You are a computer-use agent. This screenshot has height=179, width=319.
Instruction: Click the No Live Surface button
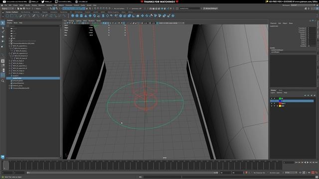tap(119, 8)
